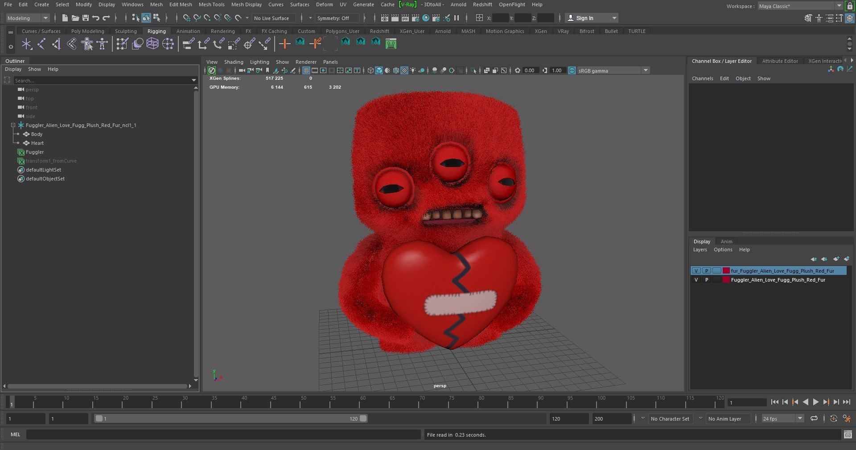Open the Modeling menu set dropdown
Screen dimensions: 856x450
point(28,18)
